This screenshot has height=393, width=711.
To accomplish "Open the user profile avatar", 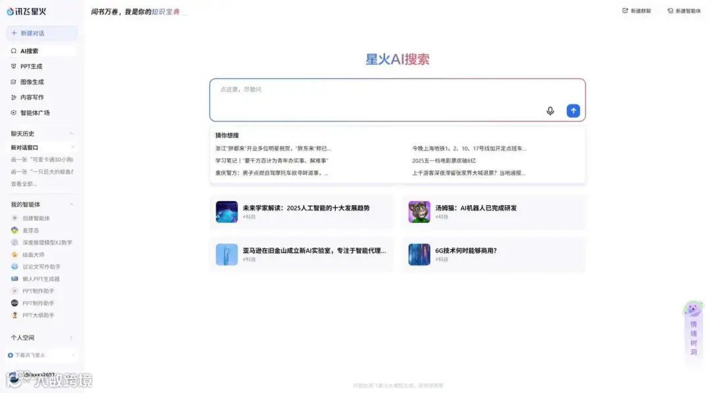I will [x=14, y=378].
